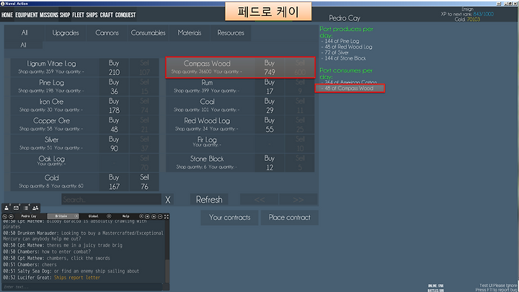Open the Global chat tab dropdown arrow
The width and height of the screenshot is (519, 292).
(109, 216)
